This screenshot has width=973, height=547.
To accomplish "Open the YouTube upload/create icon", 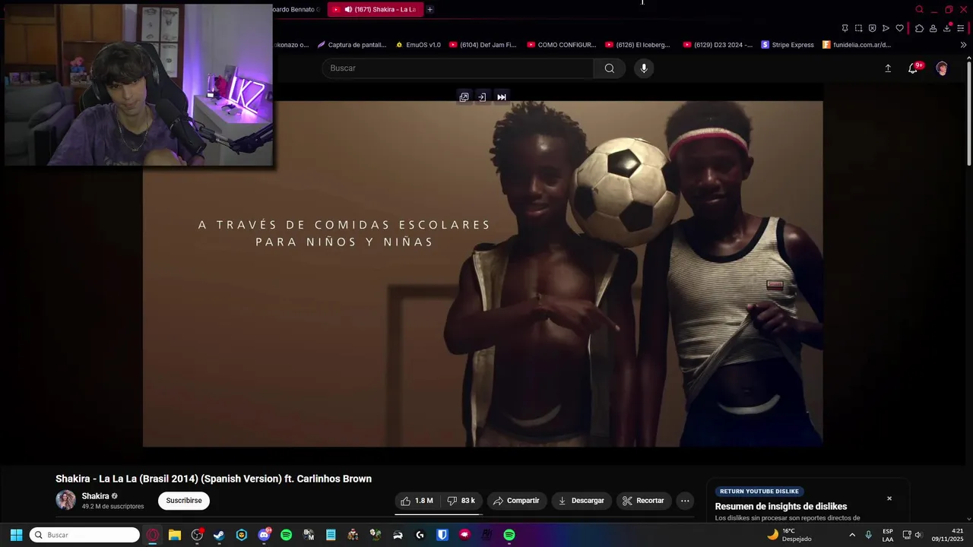I will click(888, 68).
